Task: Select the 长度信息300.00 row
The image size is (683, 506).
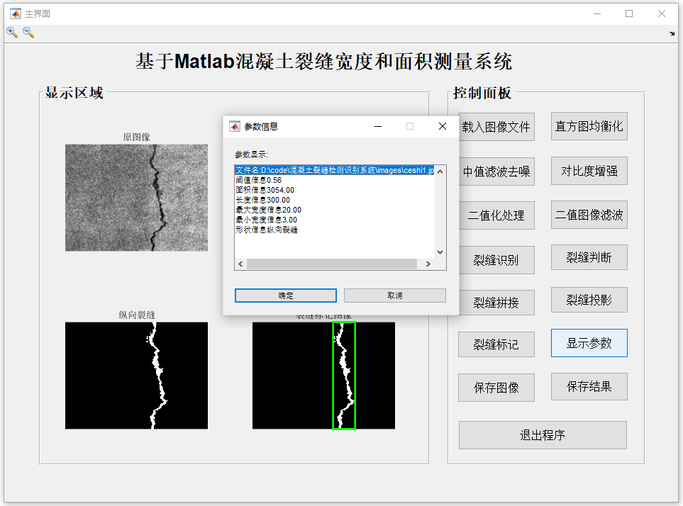Action: [335, 200]
